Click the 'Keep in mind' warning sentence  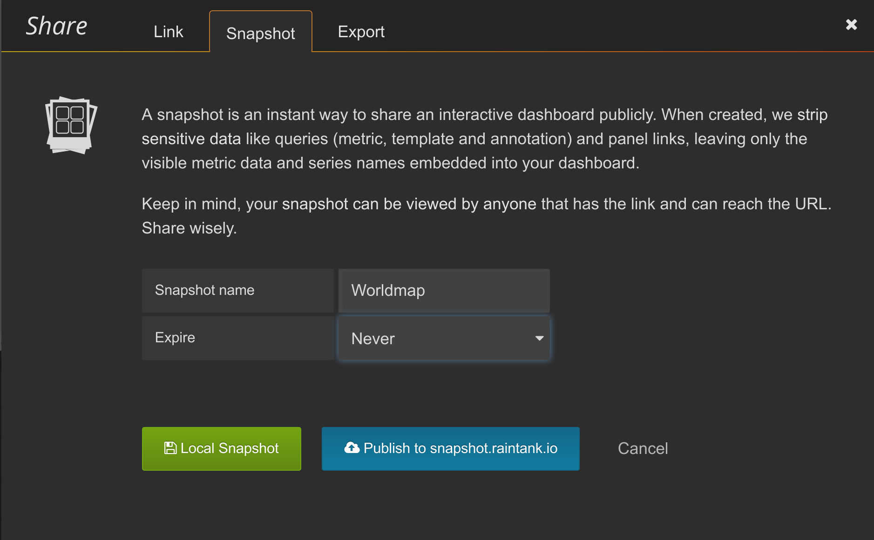486,204
